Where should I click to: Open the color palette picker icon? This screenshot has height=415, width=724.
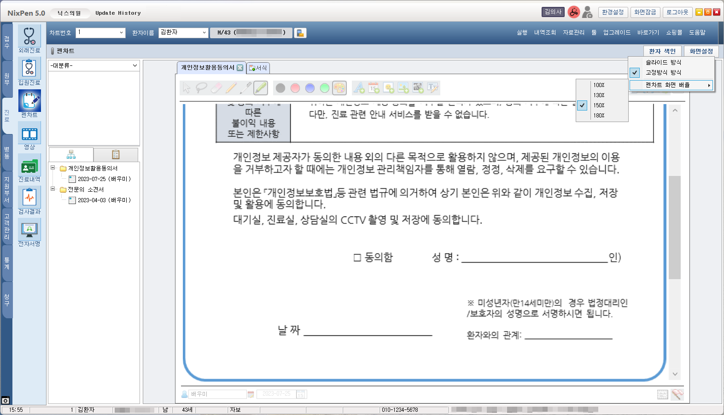tap(339, 88)
